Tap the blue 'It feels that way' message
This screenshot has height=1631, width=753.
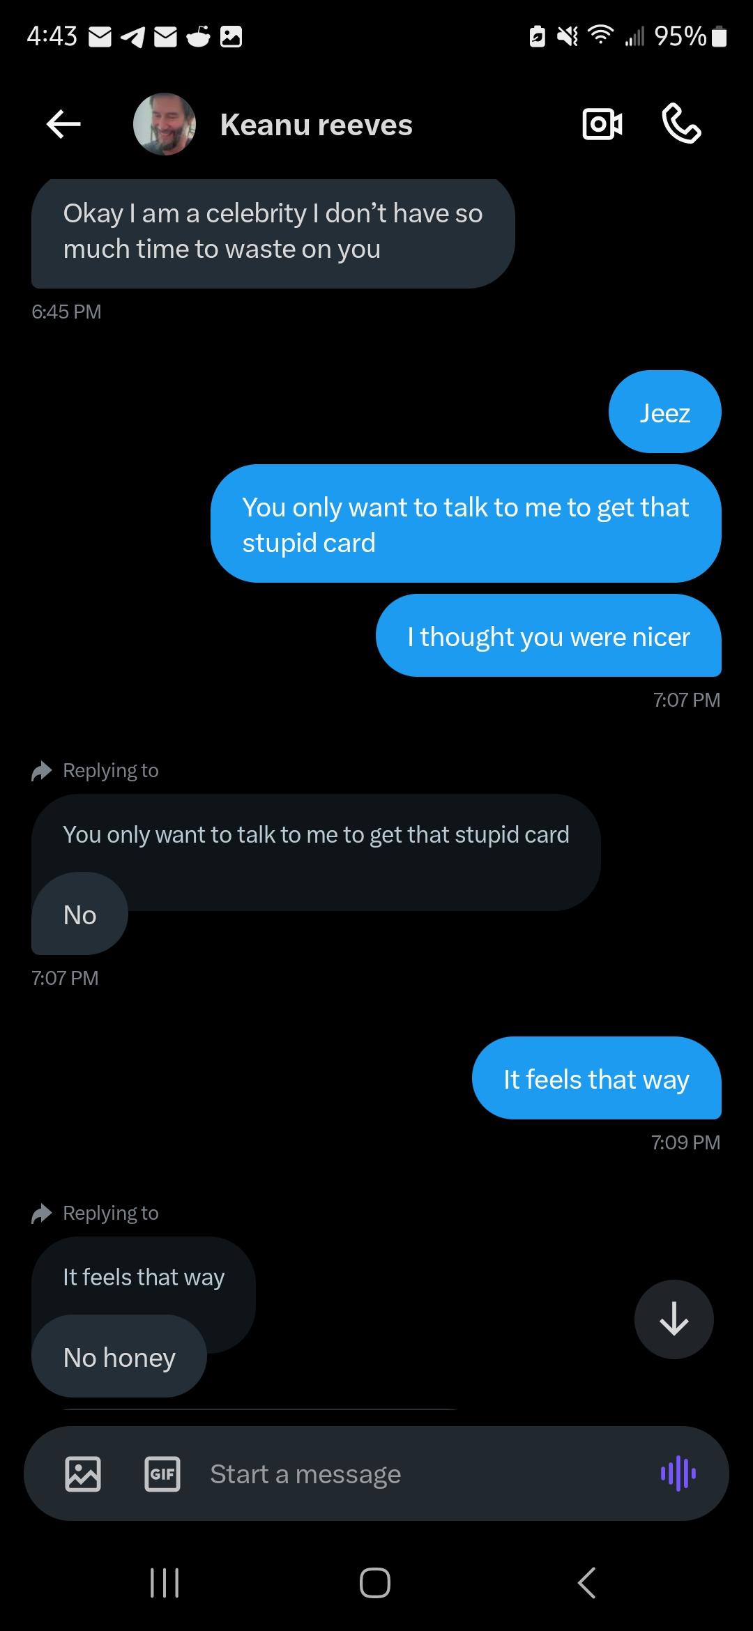coord(596,1079)
